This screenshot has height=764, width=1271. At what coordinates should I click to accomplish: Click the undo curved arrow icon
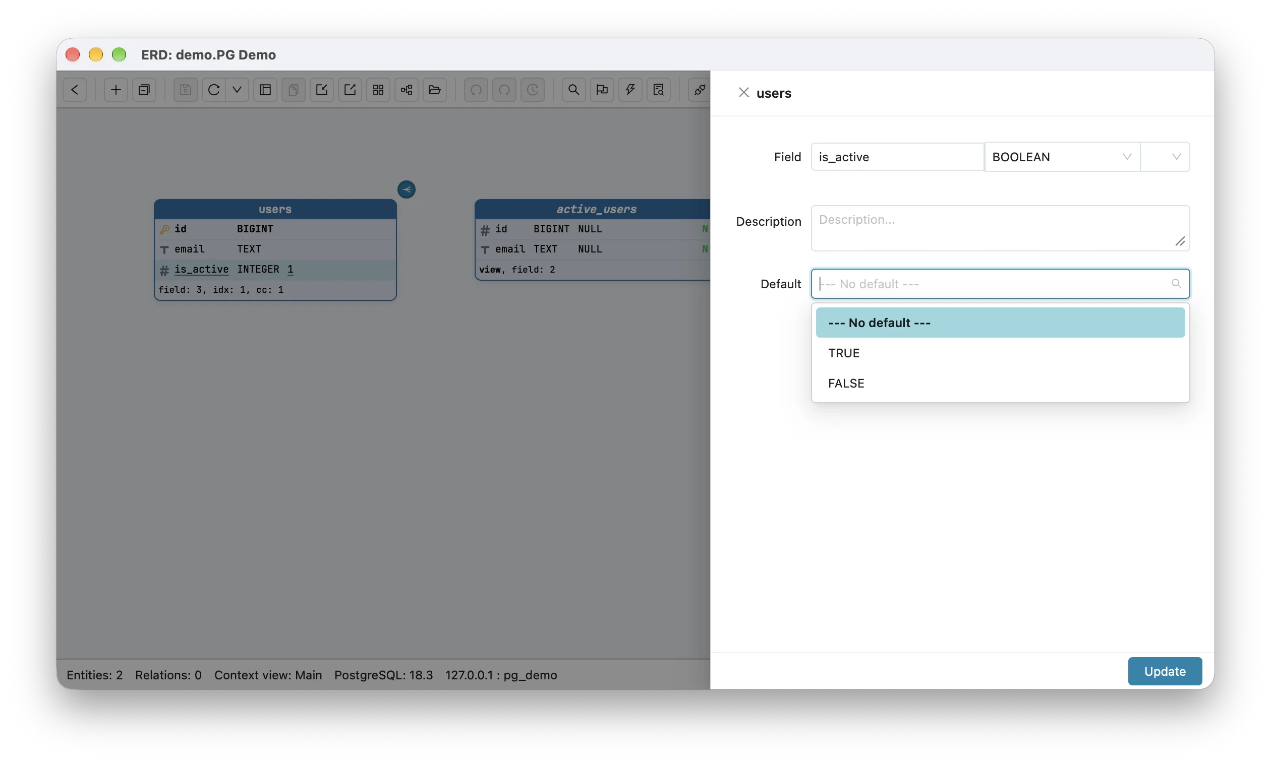point(476,90)
